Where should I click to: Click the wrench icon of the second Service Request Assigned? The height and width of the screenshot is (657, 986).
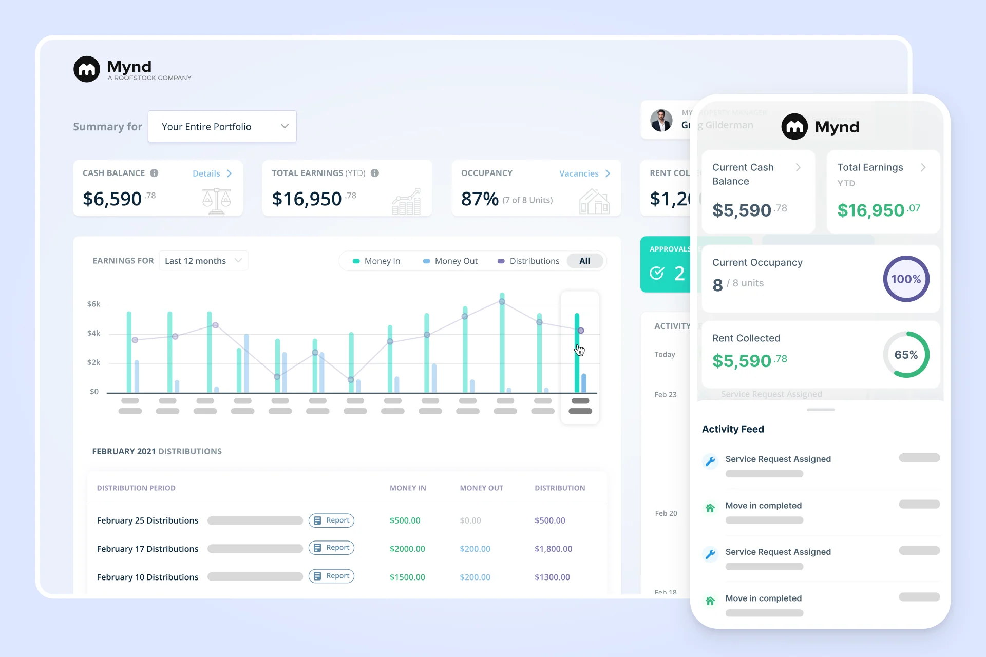point(710,554)
